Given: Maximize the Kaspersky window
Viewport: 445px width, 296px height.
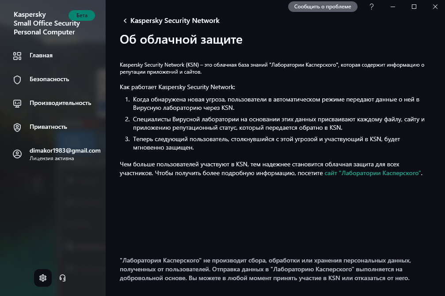Looking at the screenshot, I should (x=414, y=7).
